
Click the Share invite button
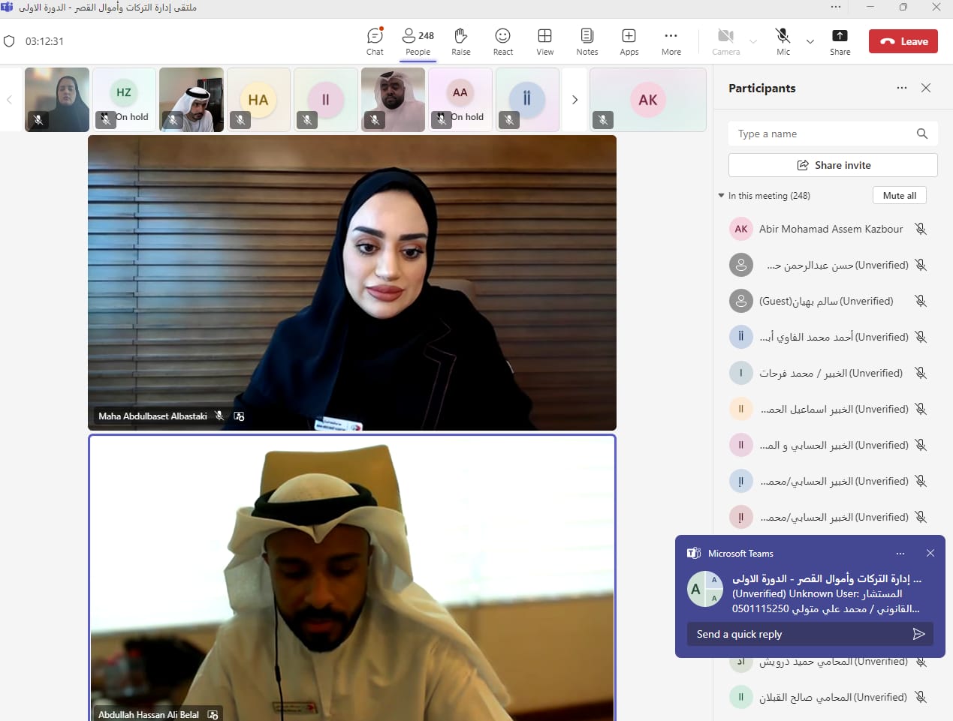click(x=833, y=165)
